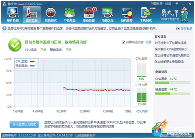
Task: Open the 手机回收 phone recycling icon
Action: (x=146, y=15)
